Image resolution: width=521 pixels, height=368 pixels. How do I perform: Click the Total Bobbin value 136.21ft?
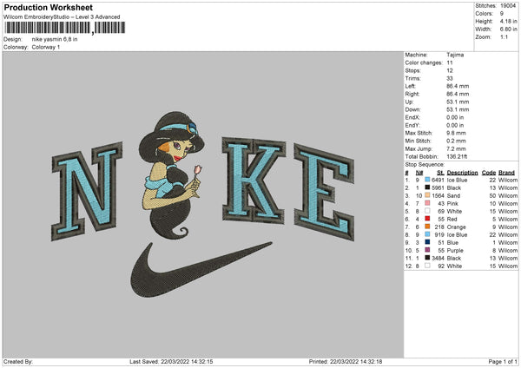click(x=457, y=156)
